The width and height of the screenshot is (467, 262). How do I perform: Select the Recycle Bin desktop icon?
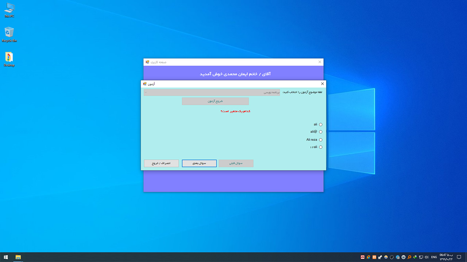(9, 35)
